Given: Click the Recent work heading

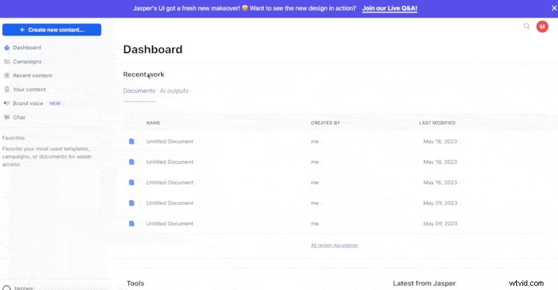Looking at the screenshot, I should pyautogui.click(x=144, y=75).
